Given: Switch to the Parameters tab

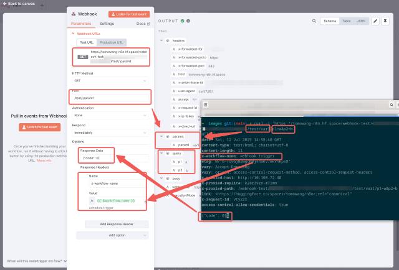Looking at the screenshot, I should pos(79,24).
